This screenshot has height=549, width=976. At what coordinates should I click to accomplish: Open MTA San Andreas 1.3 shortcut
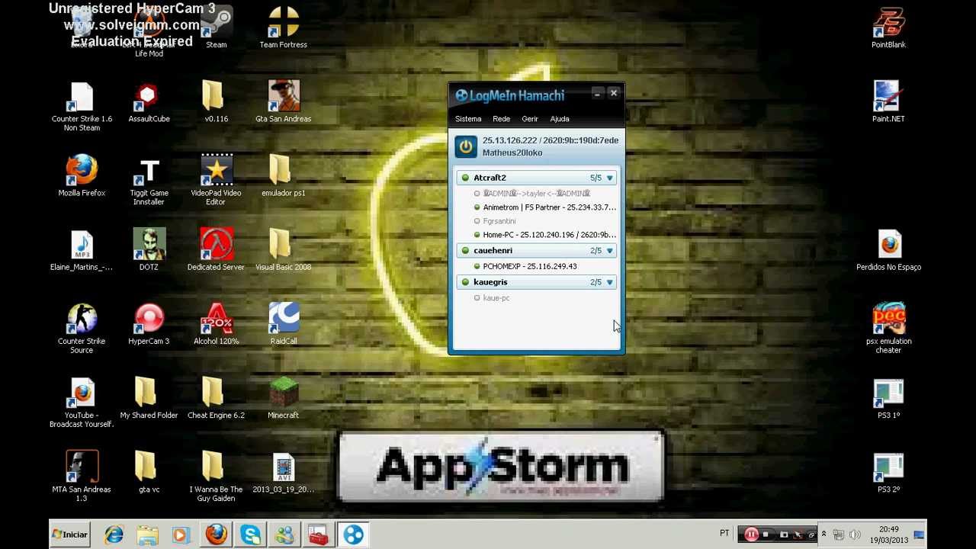click(x=82, y=477)
